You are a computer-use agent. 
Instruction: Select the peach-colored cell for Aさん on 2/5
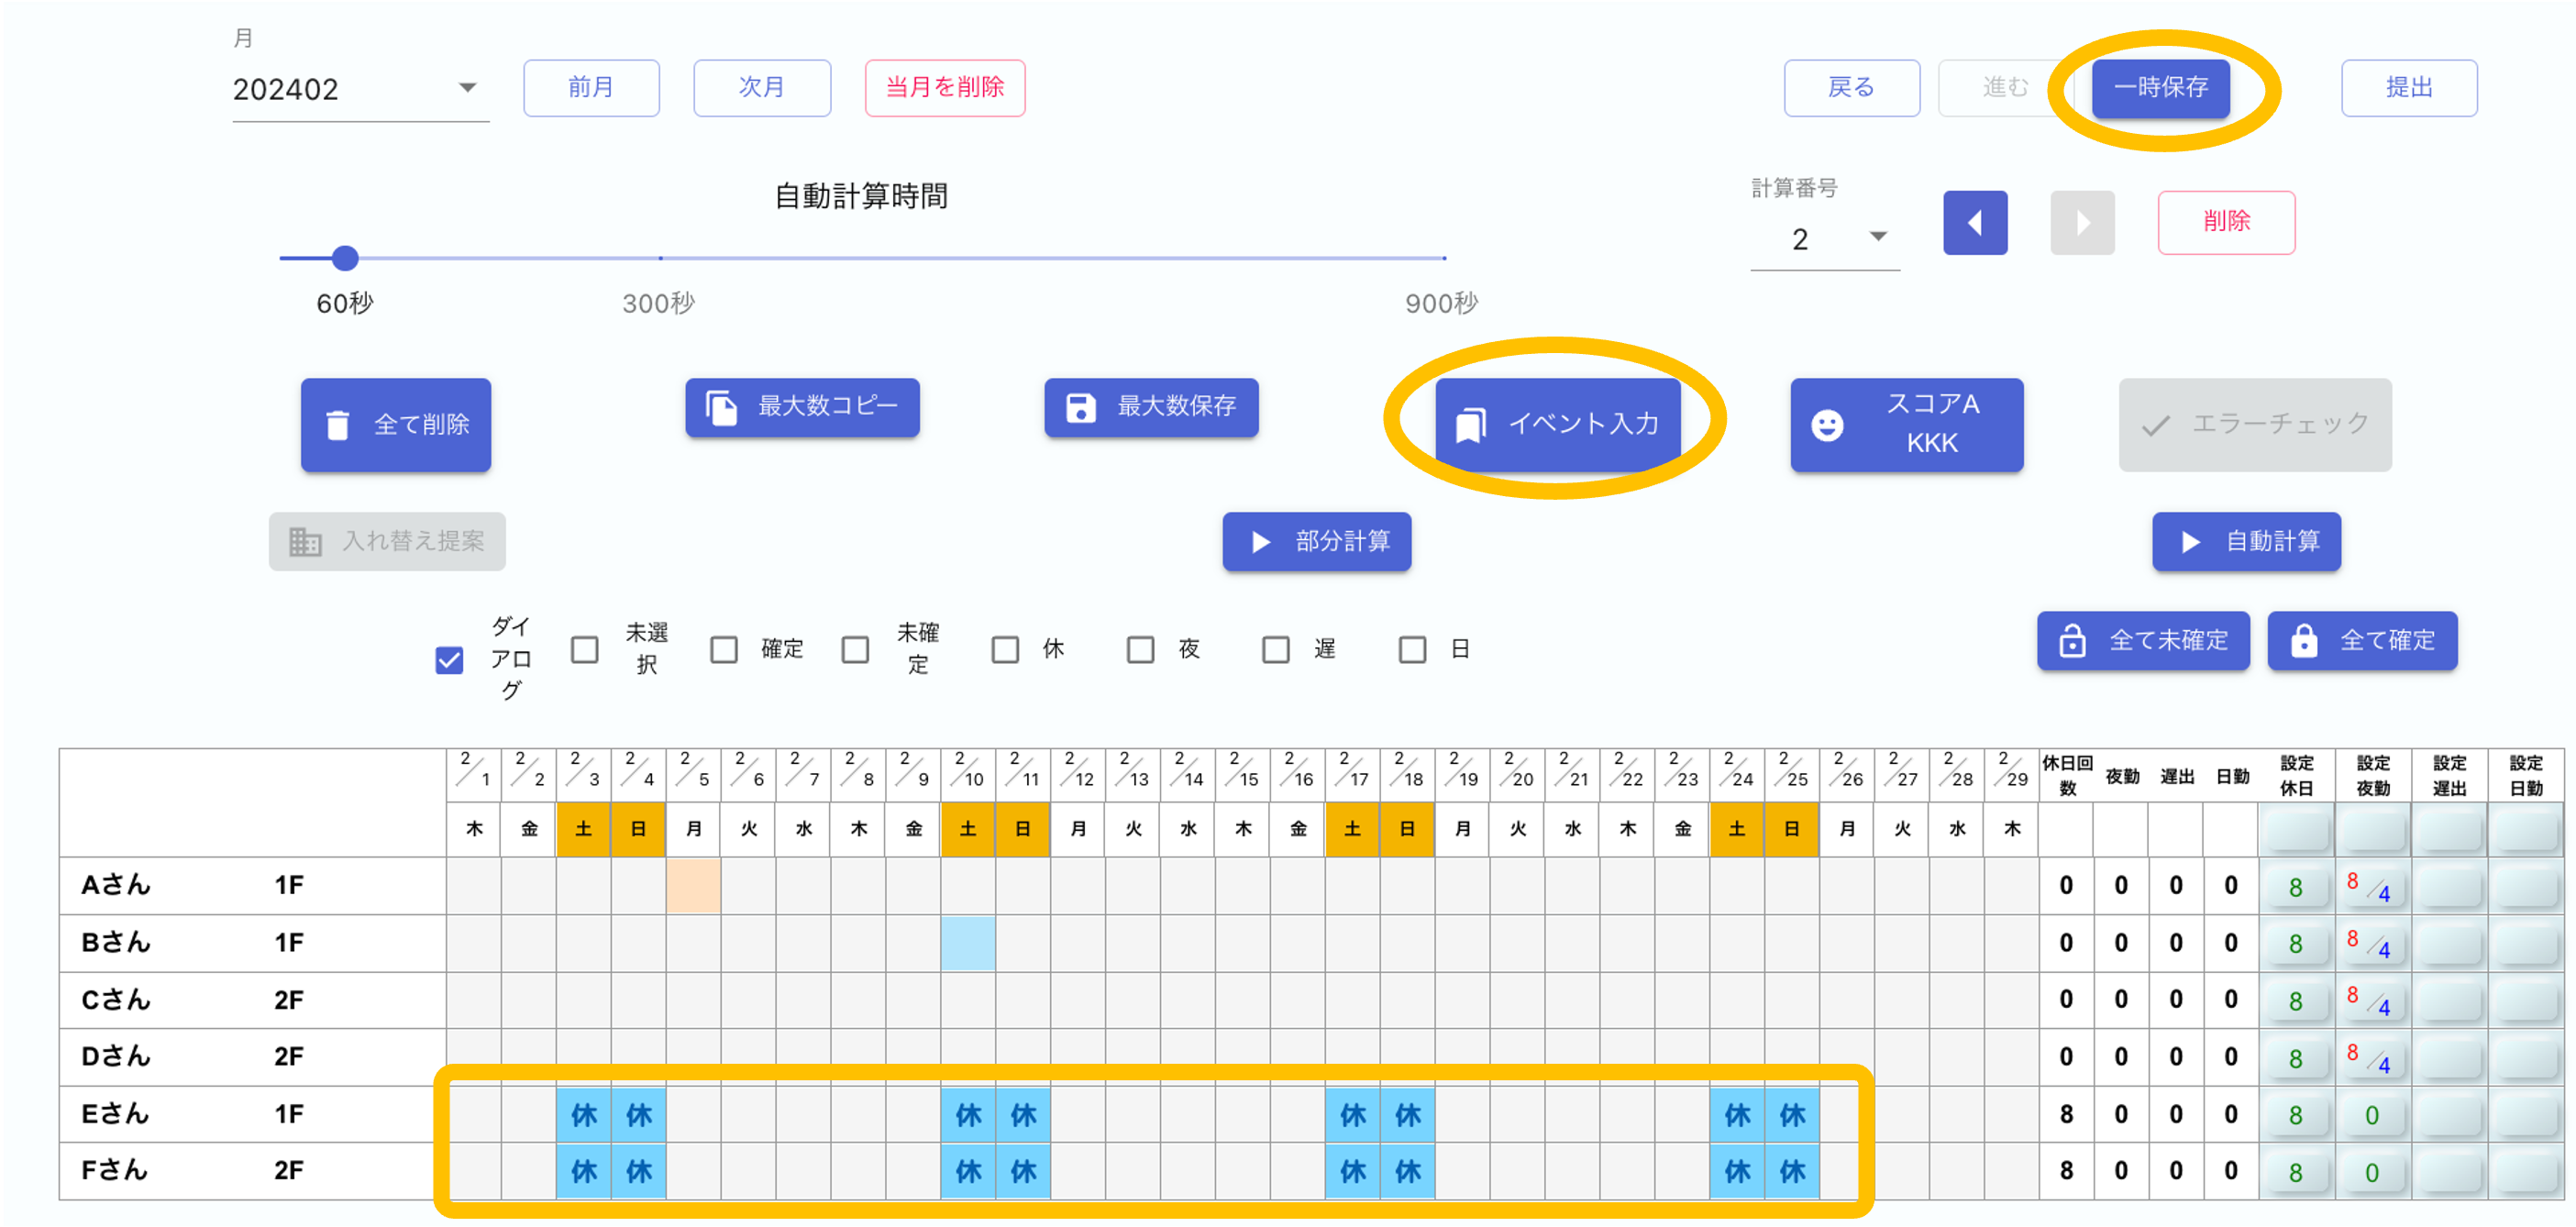(693, 886)
